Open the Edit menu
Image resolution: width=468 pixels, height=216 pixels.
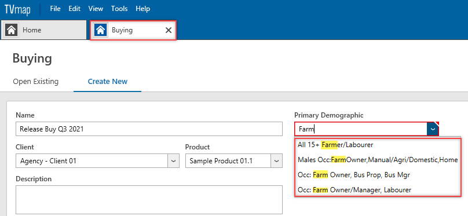(75, 9)
